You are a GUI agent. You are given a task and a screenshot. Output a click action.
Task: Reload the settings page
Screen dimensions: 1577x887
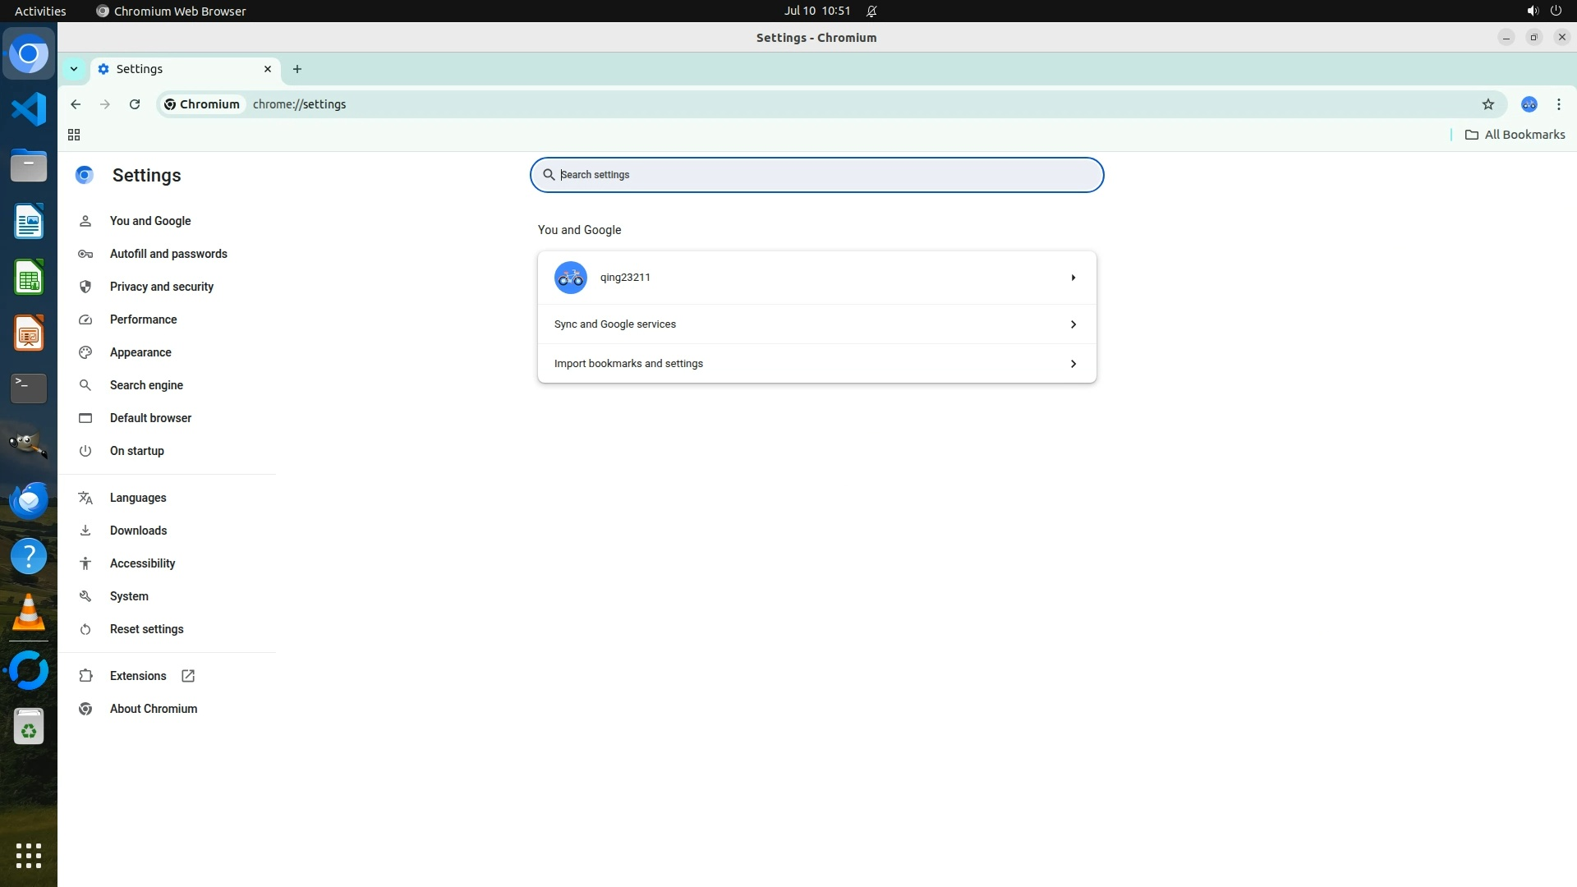pos(135,104)
